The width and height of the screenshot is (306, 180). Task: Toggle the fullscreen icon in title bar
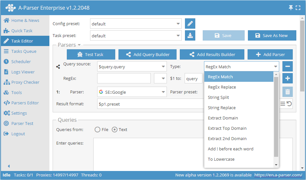[x=298, y=7]
